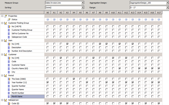
Task: Check Quarter Name in column A10
Action: [x=113, y=89]
